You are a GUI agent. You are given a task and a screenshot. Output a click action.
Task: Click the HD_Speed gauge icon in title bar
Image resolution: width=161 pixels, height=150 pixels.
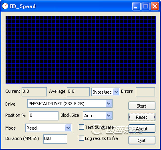pos(5,6)
